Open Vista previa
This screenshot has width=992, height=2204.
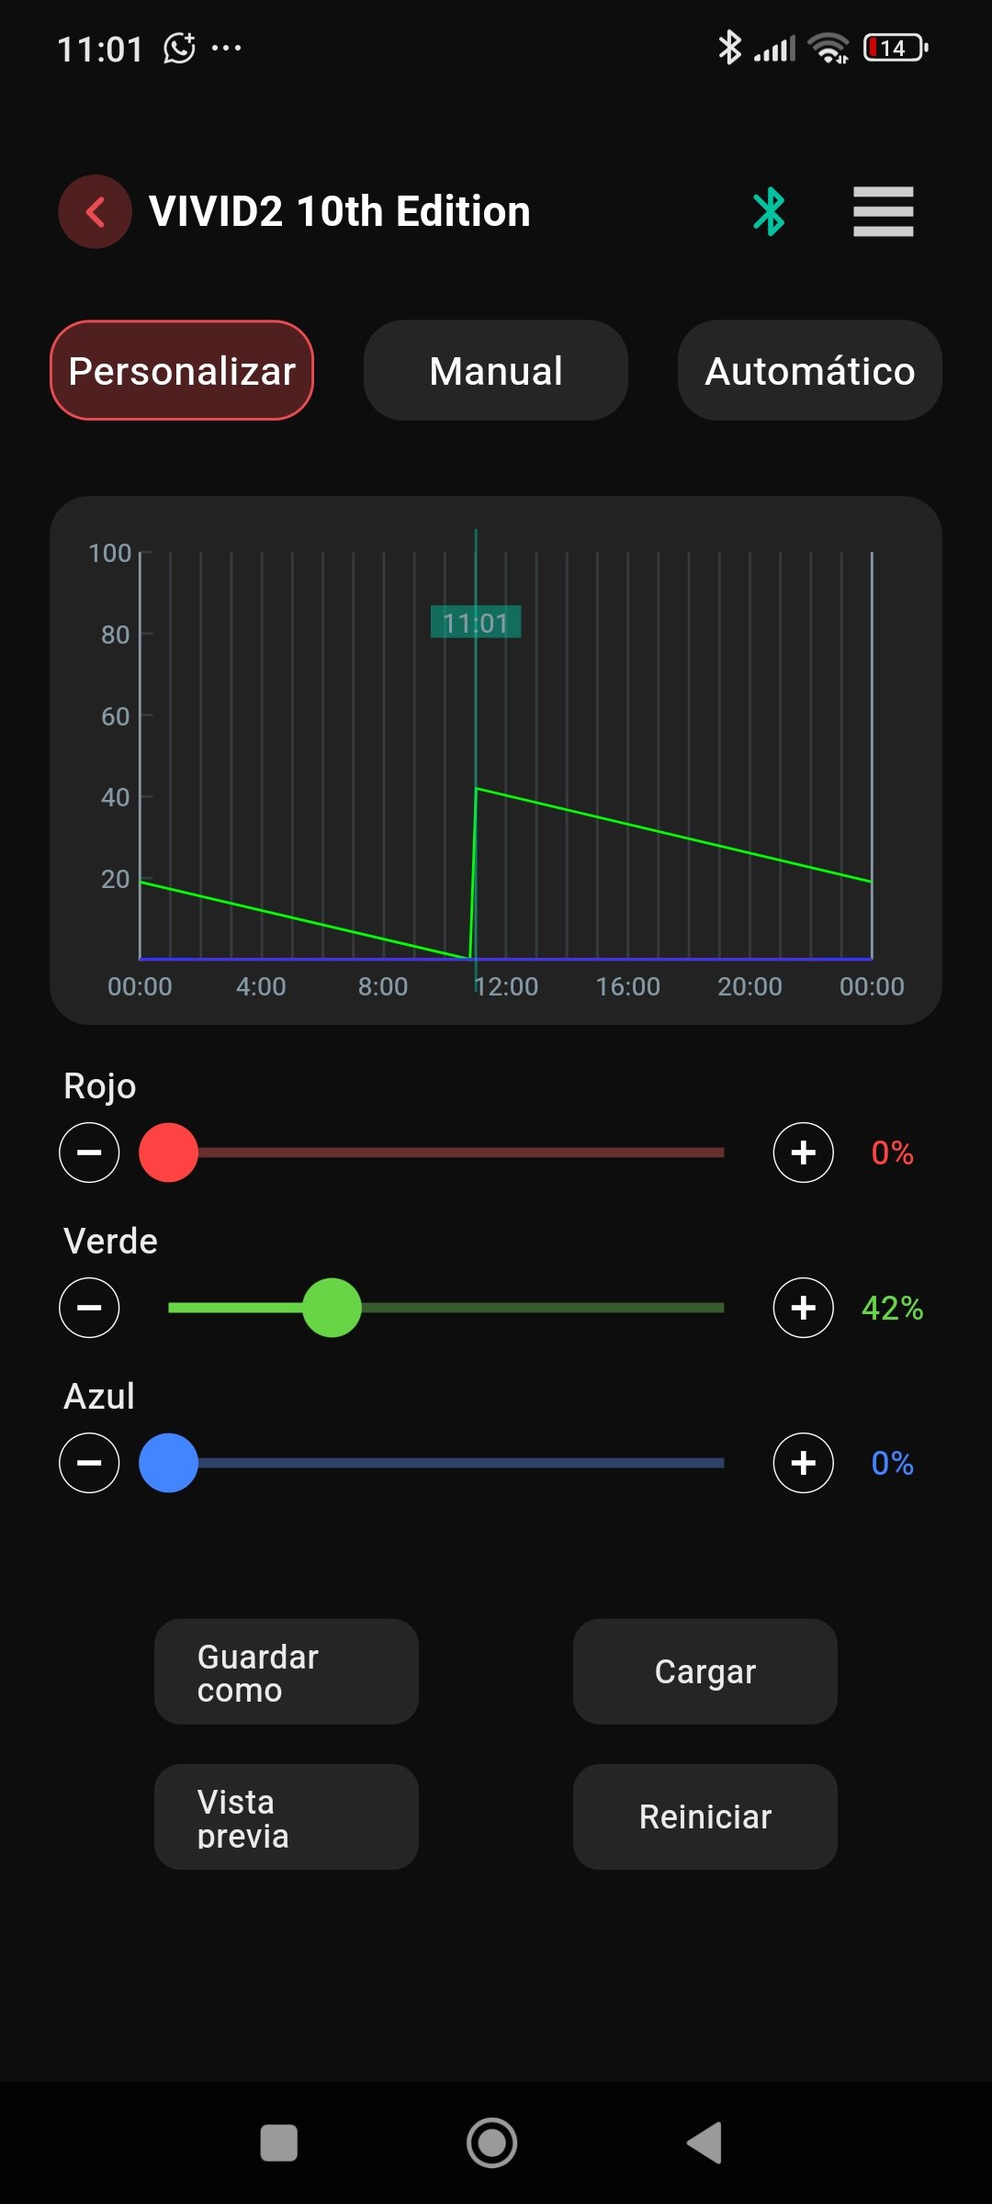[286, 1816]
